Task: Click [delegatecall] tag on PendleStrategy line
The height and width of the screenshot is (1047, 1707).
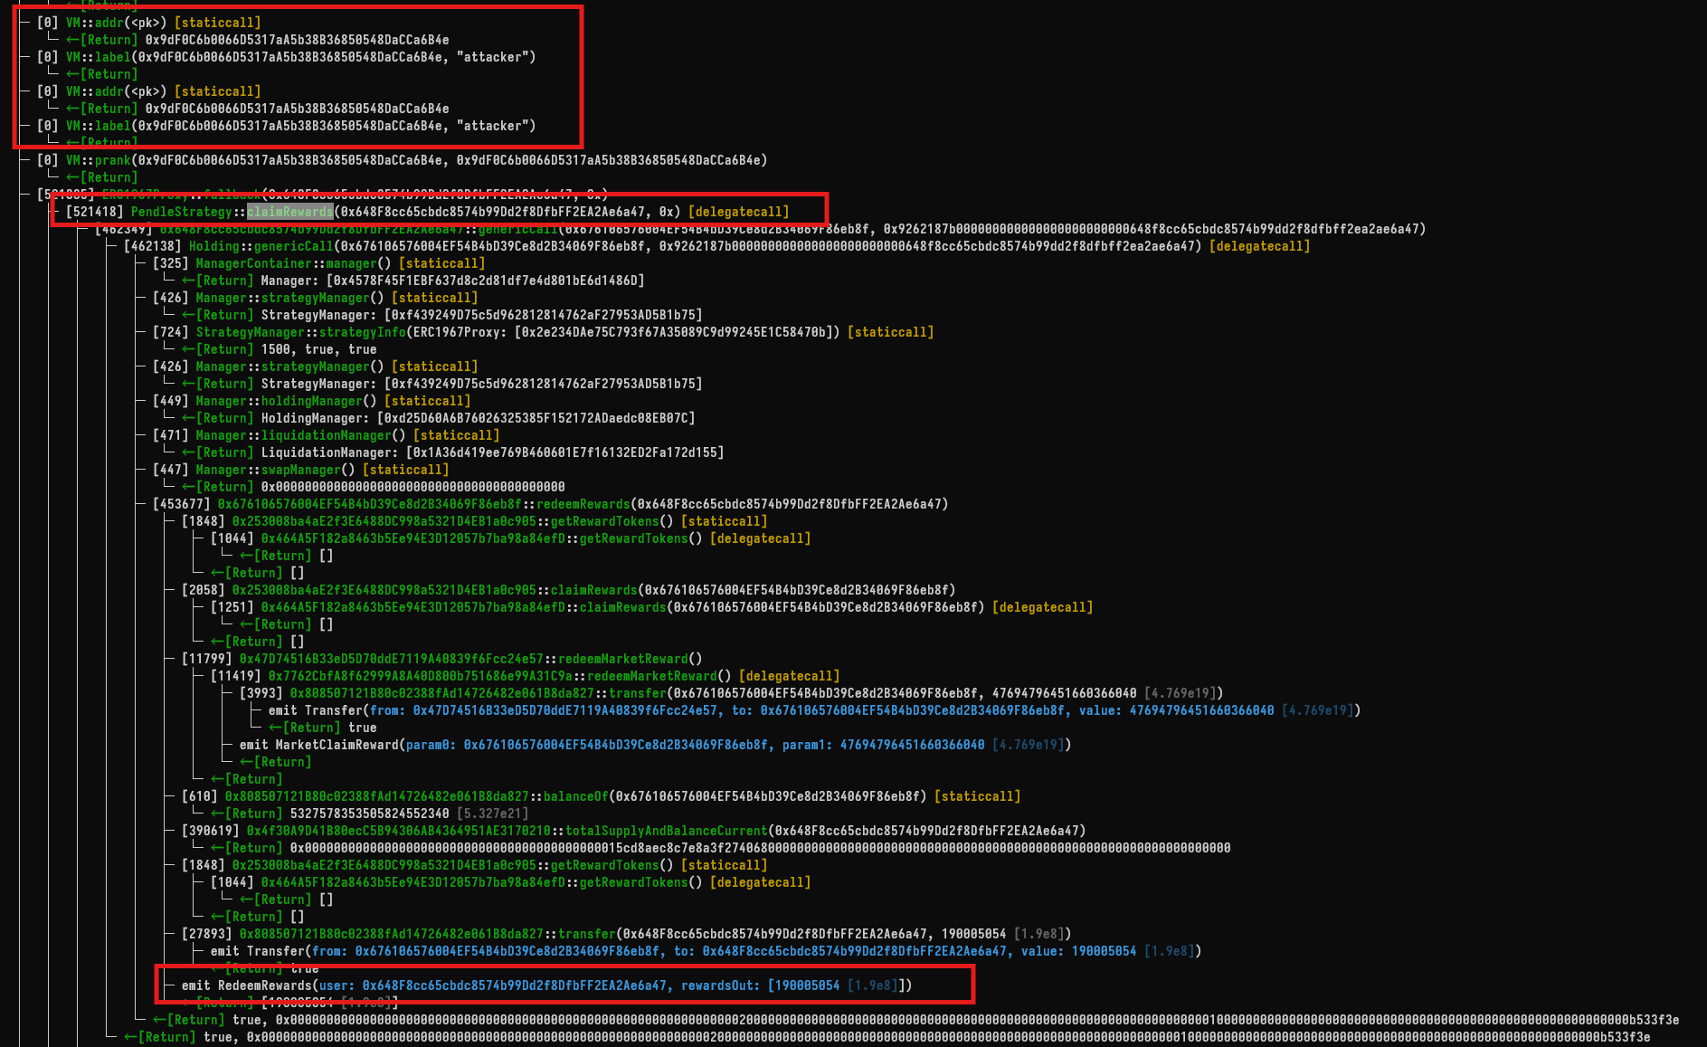Action: point(739,212)
